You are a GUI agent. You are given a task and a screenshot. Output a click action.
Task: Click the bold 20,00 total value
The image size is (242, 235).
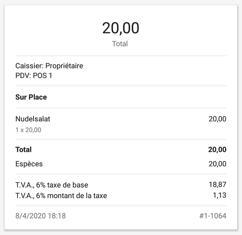click(217, 149)
